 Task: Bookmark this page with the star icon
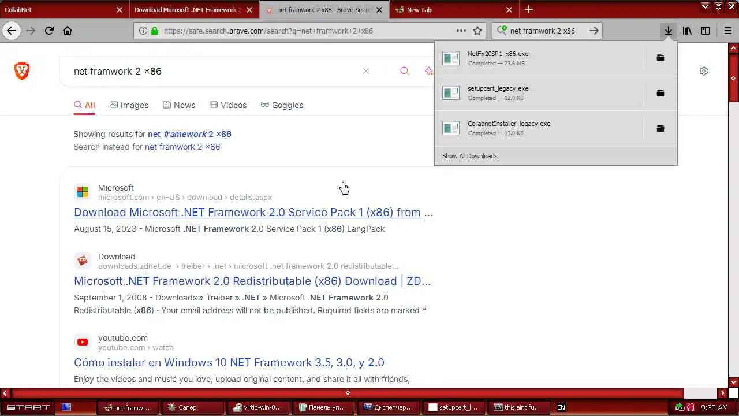tap(477, 31)
